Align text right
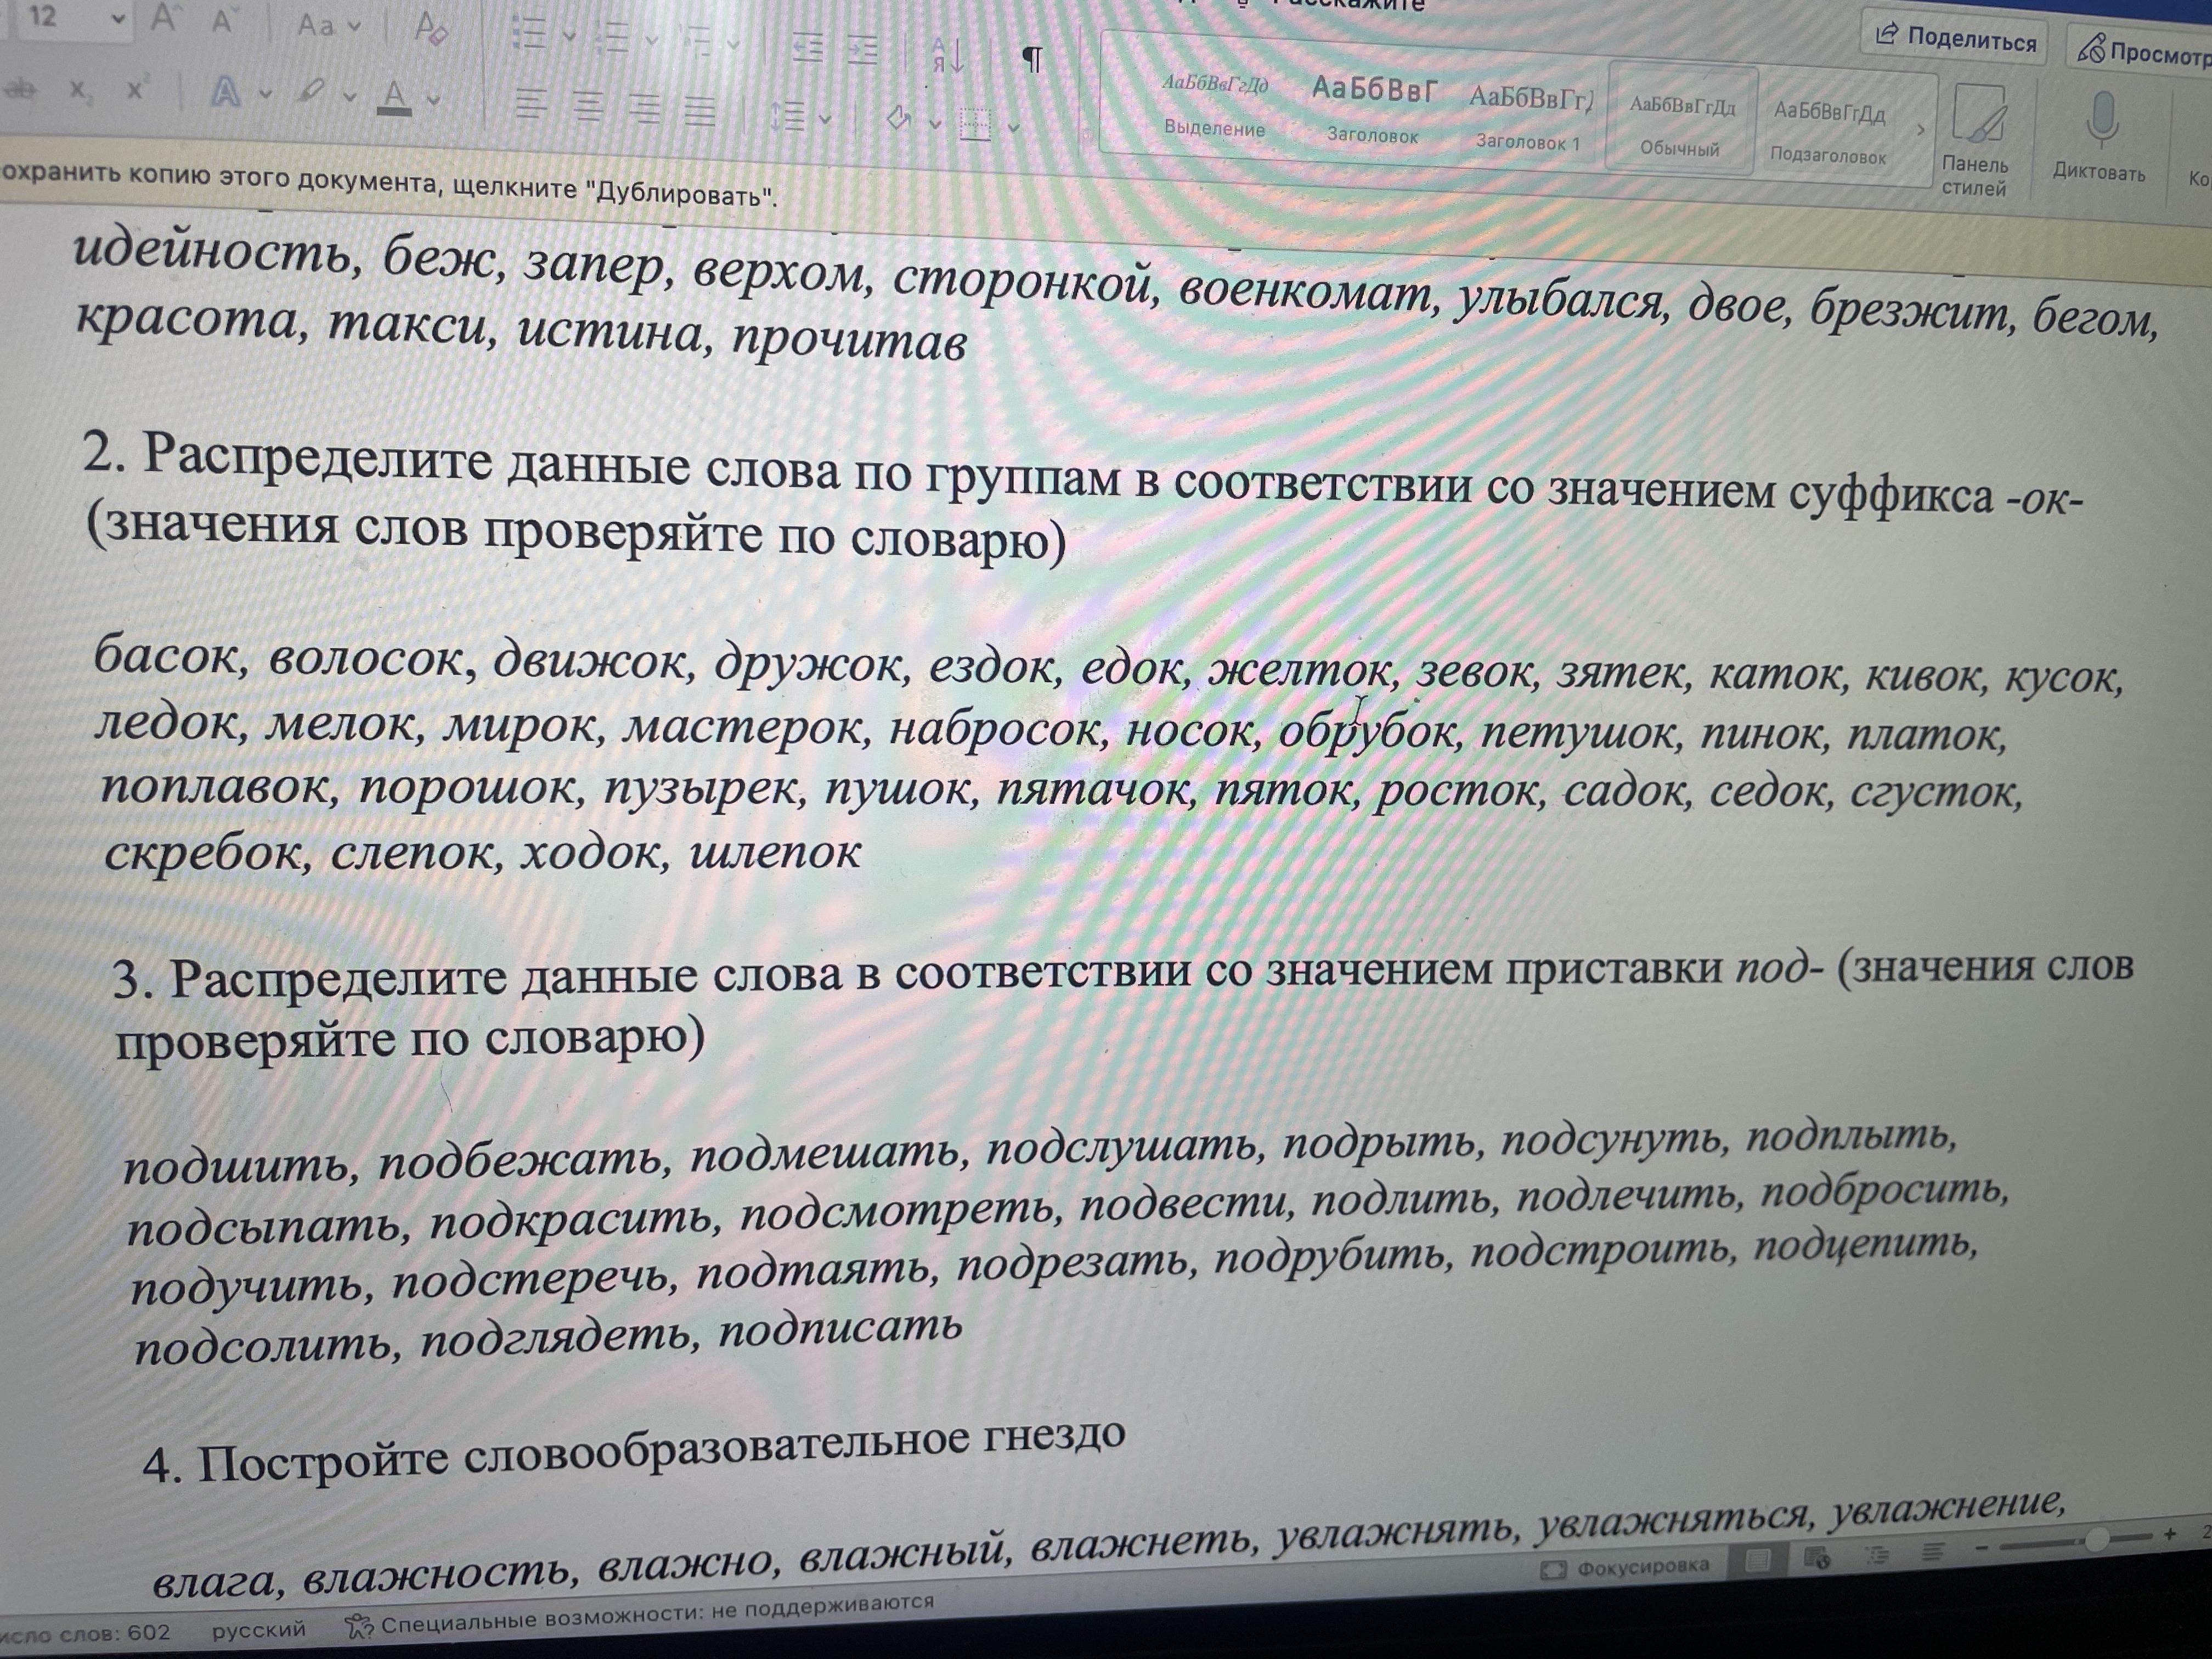Screen dimensions: 2212x1659 [x=644, y=110]
